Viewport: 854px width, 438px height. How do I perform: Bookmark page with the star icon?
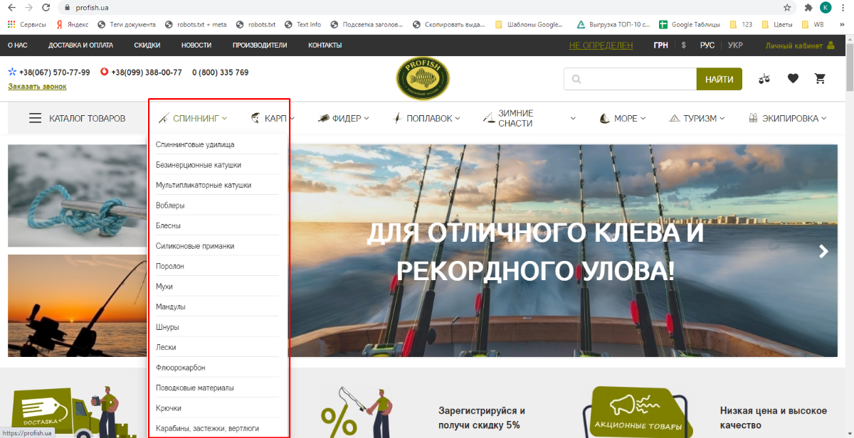click(x=787, y=7)
